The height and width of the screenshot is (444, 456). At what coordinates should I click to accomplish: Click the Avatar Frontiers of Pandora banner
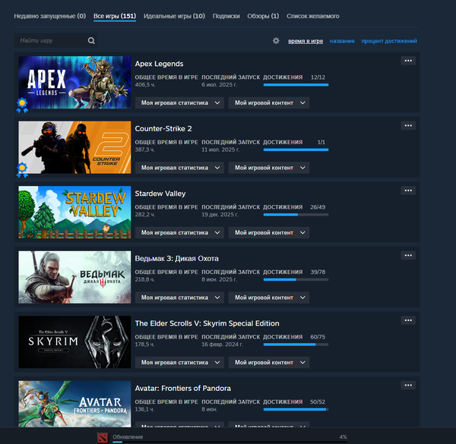point(74,404)
